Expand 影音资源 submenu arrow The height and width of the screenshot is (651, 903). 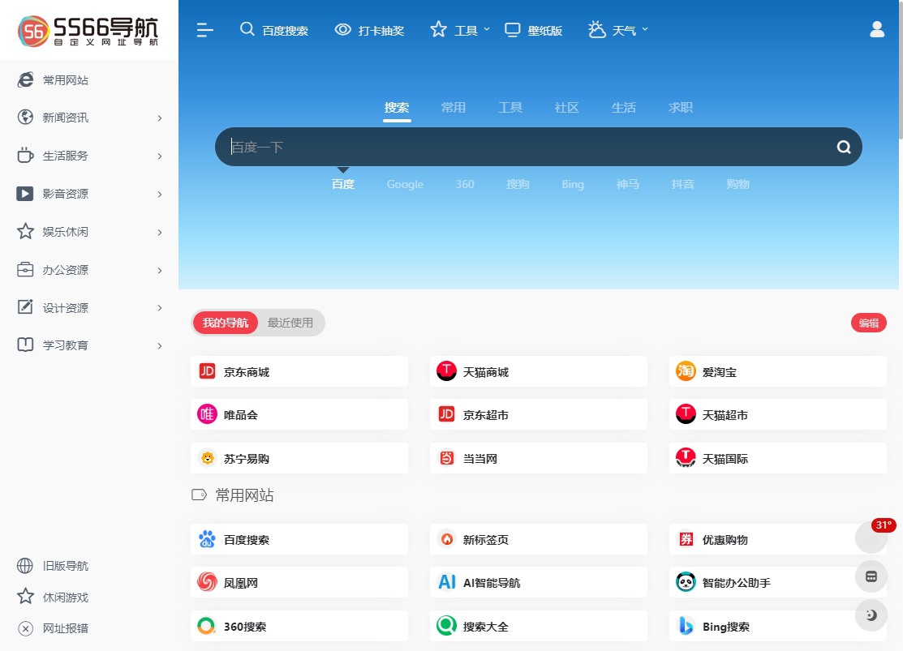pos(160,194)
